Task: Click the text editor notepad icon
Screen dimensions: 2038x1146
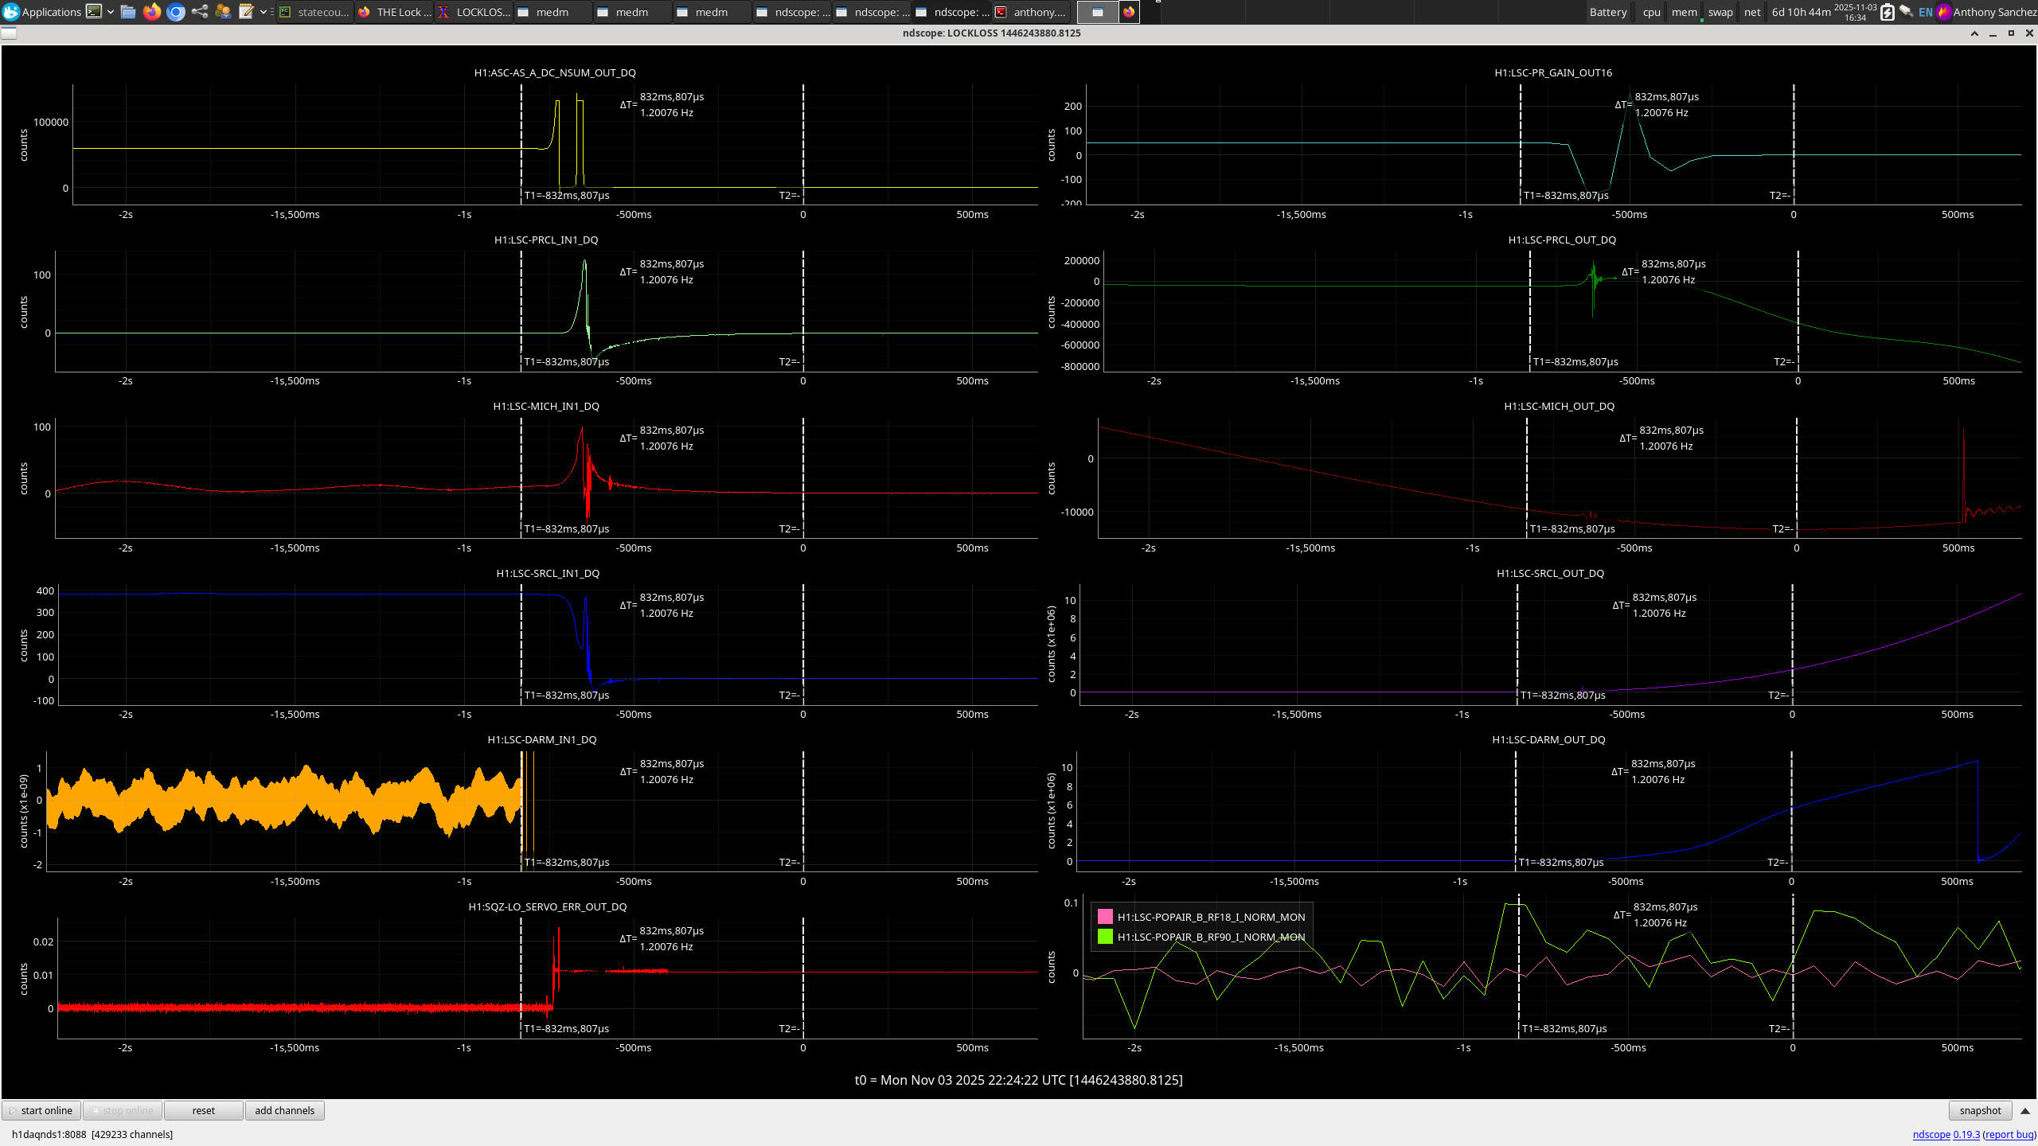Action: (x=246, y=11)
